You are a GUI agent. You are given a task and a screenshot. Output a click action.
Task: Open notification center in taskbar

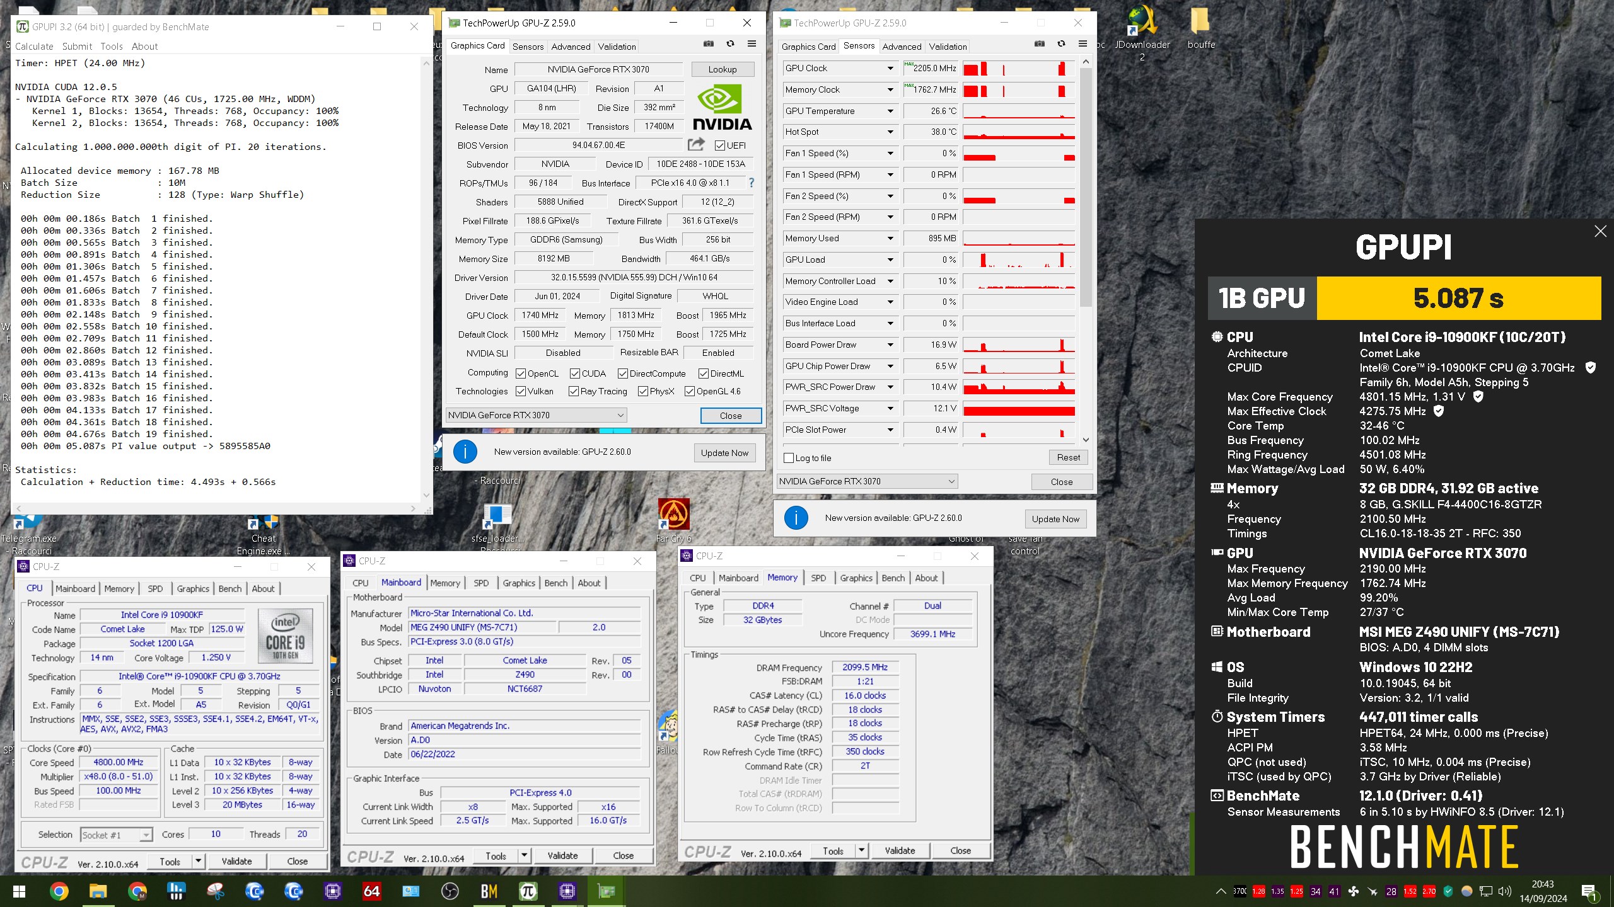[1589, 891]
